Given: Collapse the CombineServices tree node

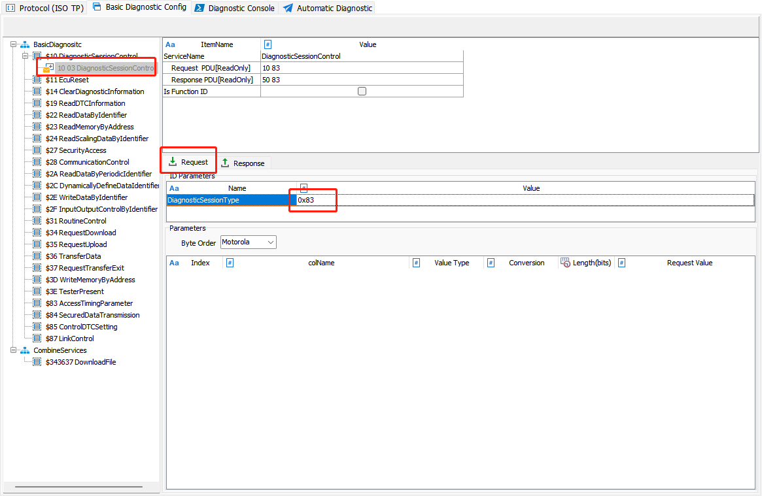Looking at the screenshot, I should pyautogui.click(x=14, y=350).
